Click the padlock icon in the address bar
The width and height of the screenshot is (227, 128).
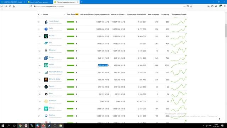[35, 6]
